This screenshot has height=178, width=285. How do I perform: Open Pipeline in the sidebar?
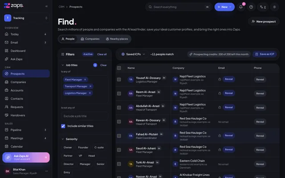tap(26, 130)
